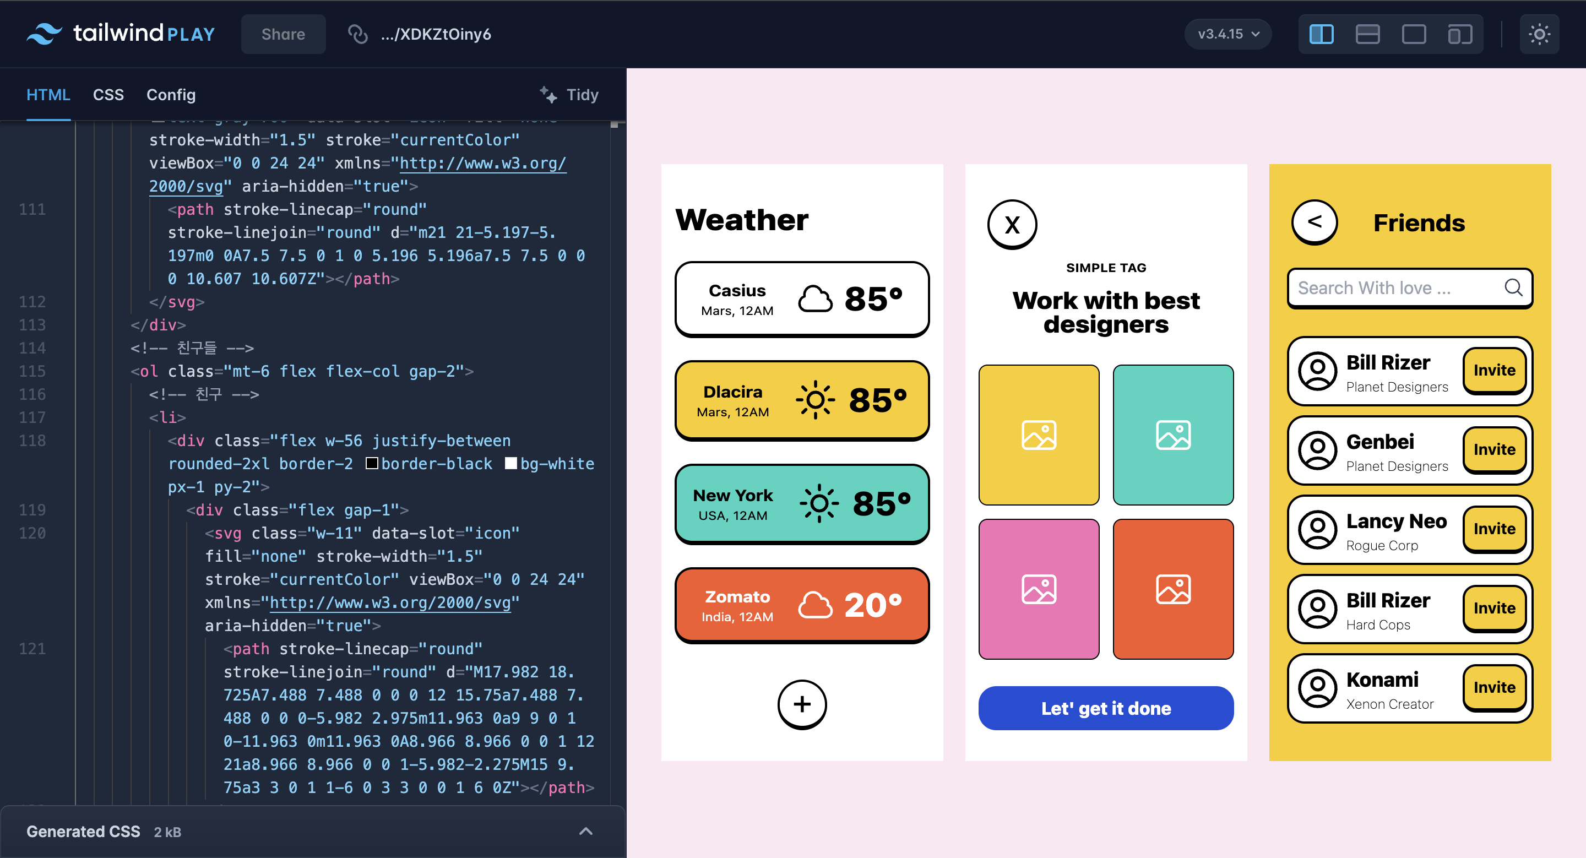The image size is (1586, 858).
Task: Click the sparkle icon next to Tidy
Action: (x=548, y=95)
